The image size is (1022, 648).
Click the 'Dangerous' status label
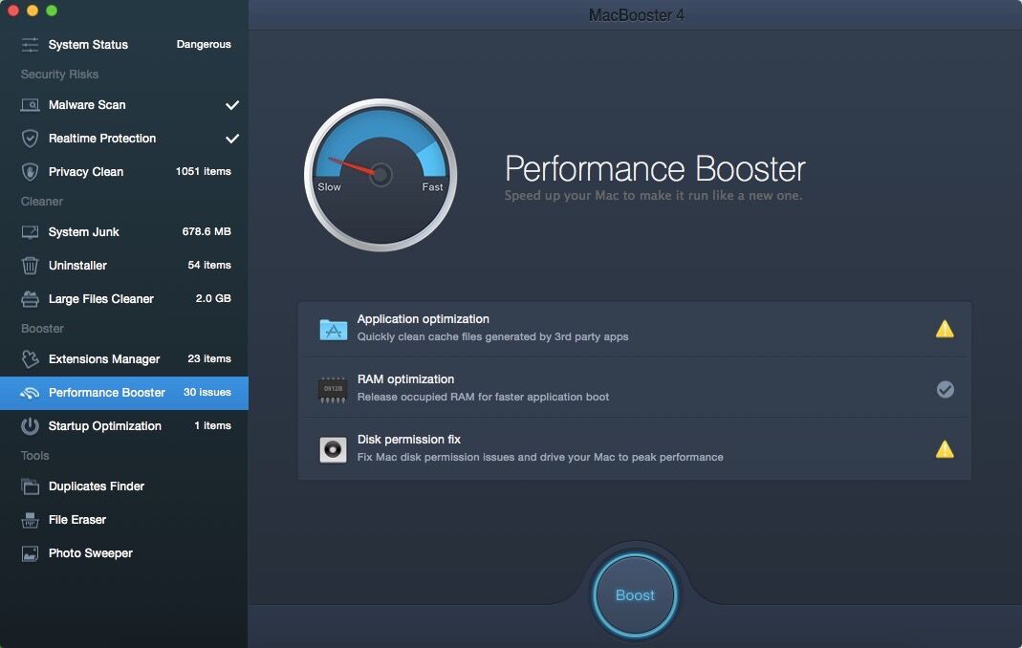coord(204,44)
